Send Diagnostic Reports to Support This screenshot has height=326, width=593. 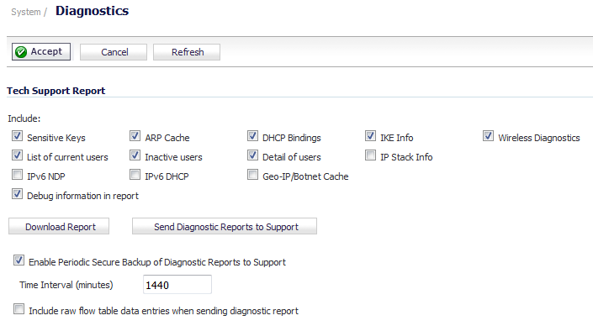(x=225, y=226)
